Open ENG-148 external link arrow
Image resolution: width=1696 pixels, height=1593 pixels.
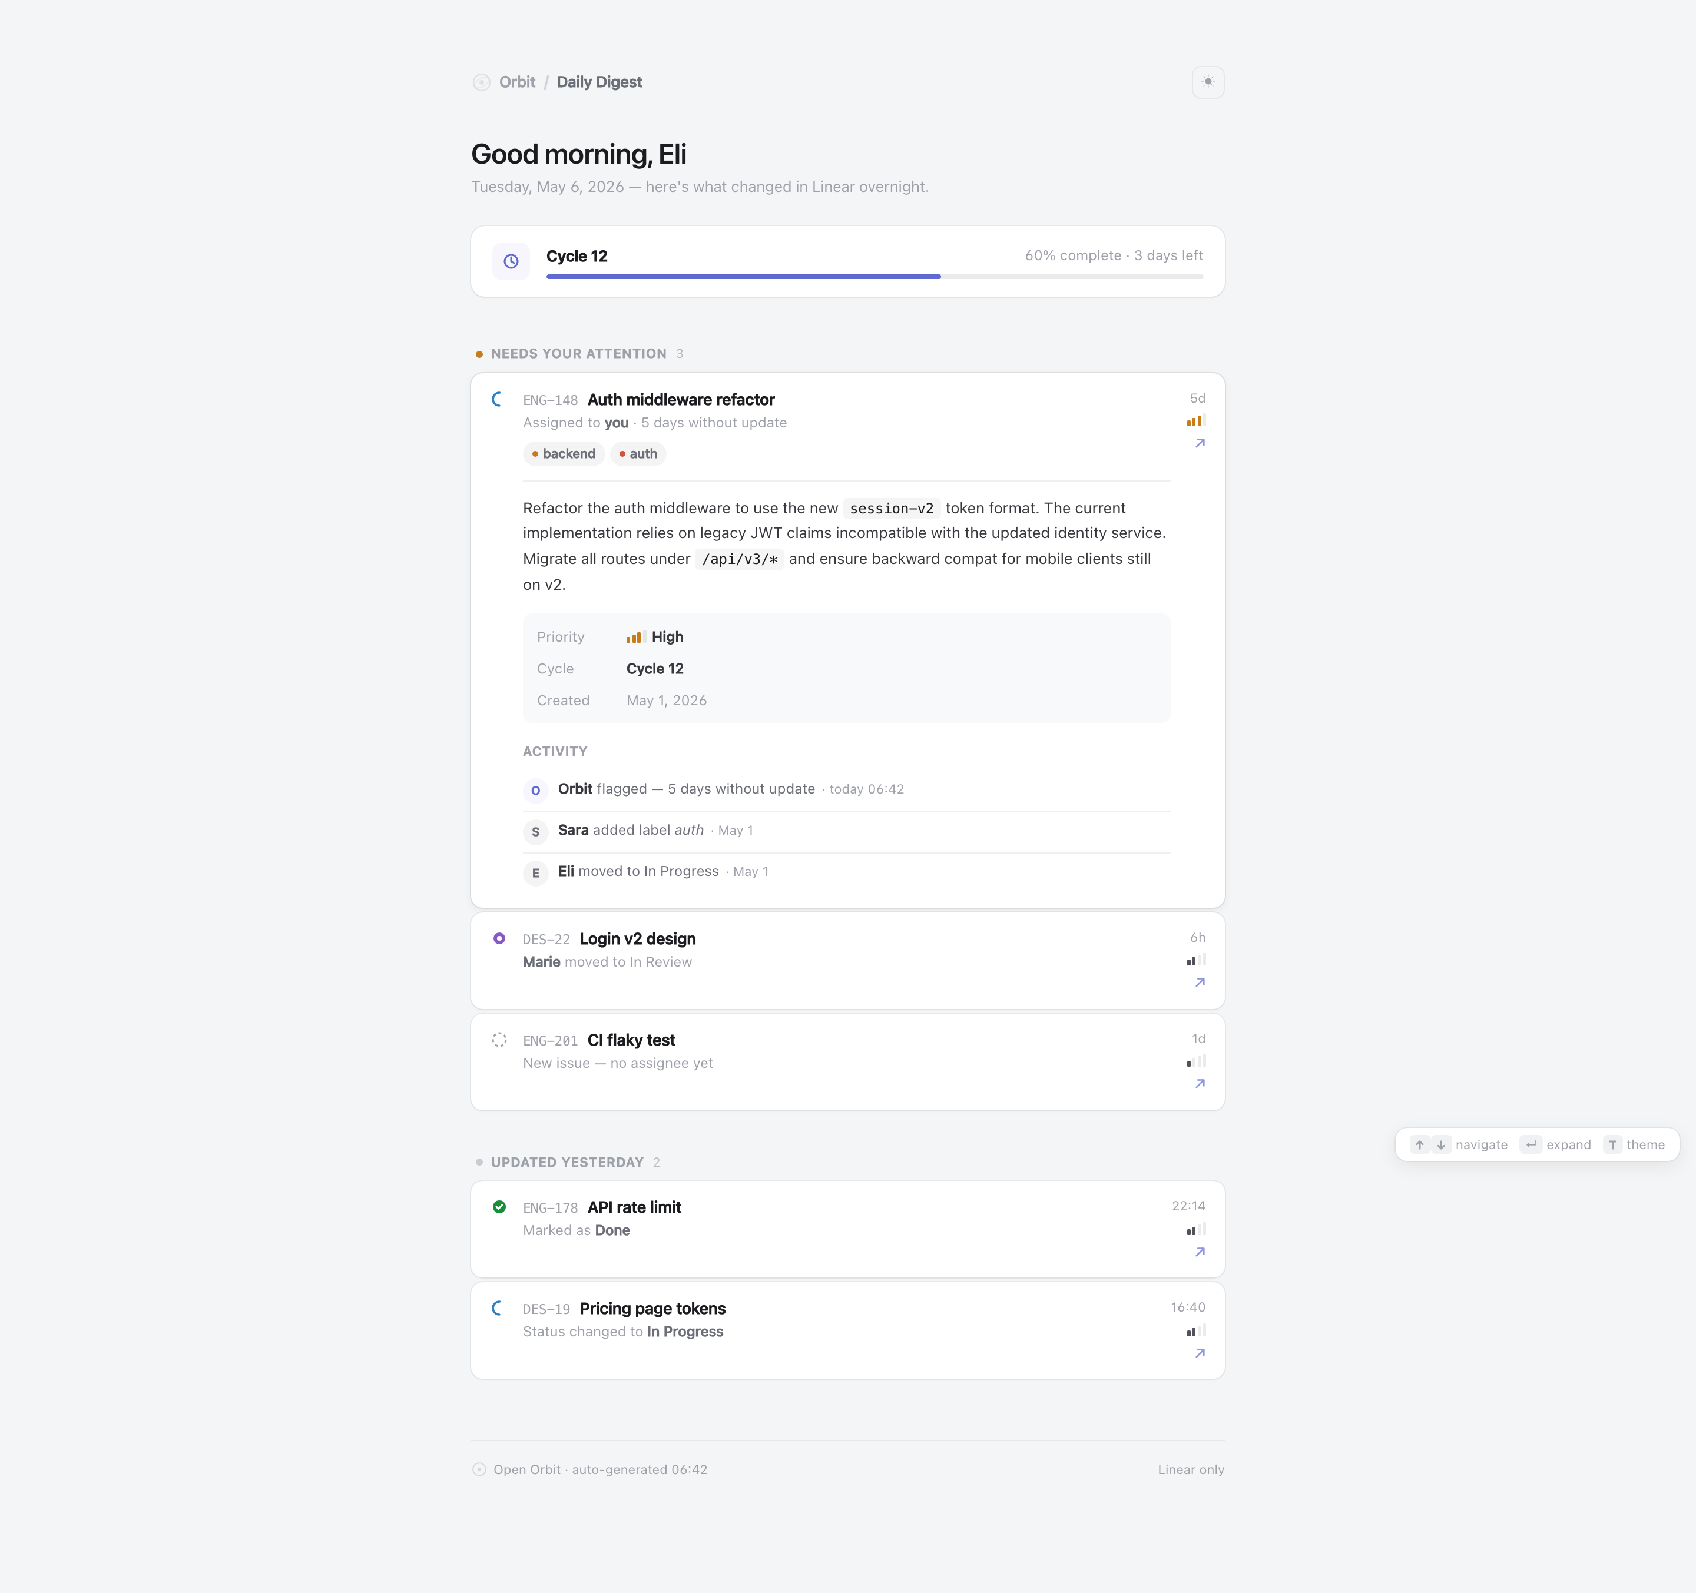[1200, 443]
